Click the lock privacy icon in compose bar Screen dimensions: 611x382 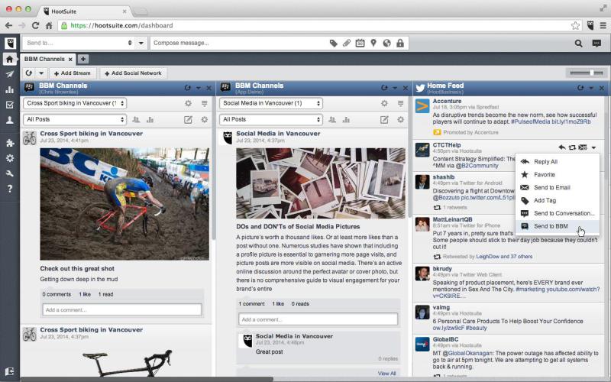[400, 44]
